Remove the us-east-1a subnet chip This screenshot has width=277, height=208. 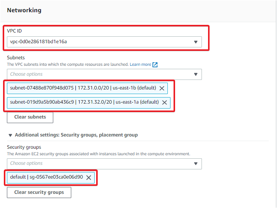[164, 102]
